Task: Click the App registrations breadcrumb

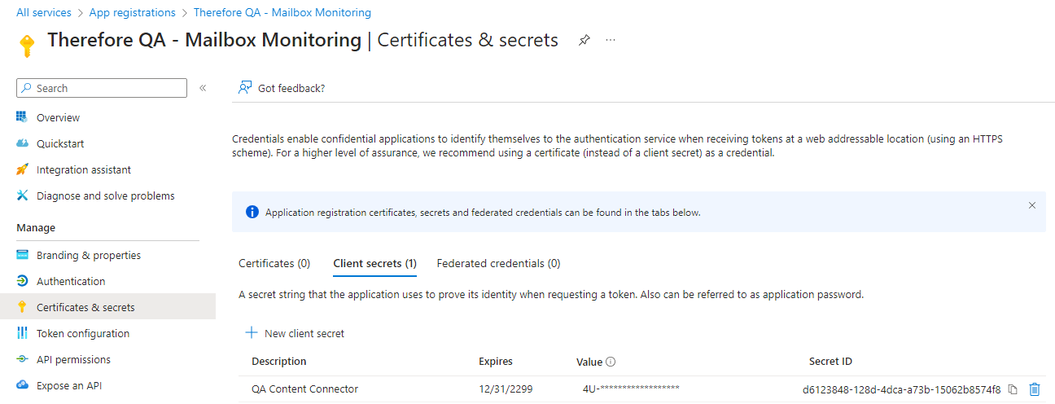Action: pos(133,13)
